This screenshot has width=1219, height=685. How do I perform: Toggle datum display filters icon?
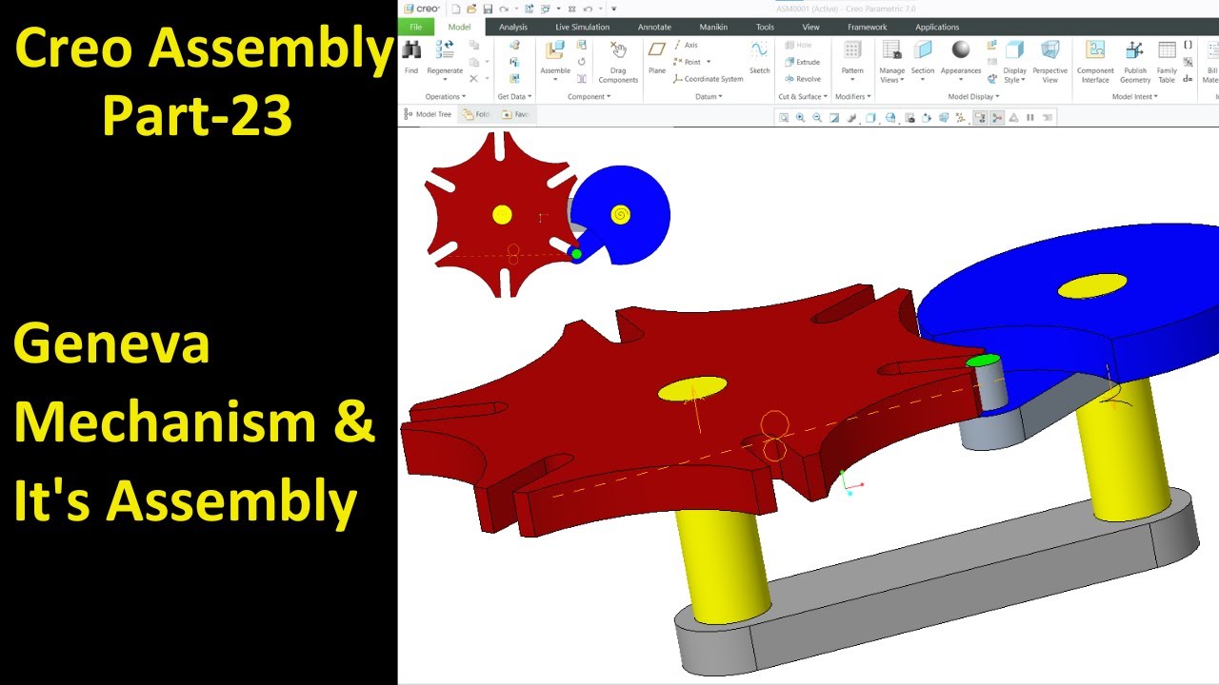click(961, 118)
